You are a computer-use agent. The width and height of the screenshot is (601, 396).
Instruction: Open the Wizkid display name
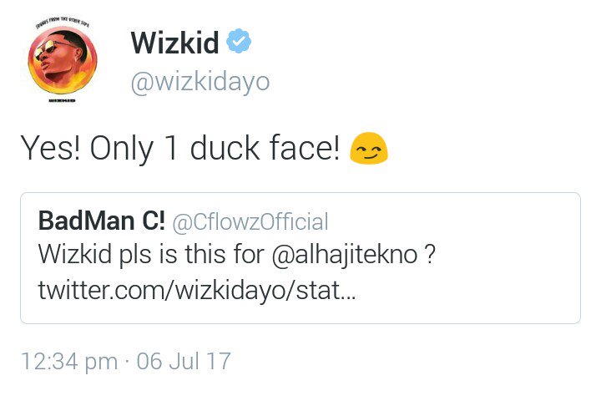pyautogui.click(x=174, y=43)
